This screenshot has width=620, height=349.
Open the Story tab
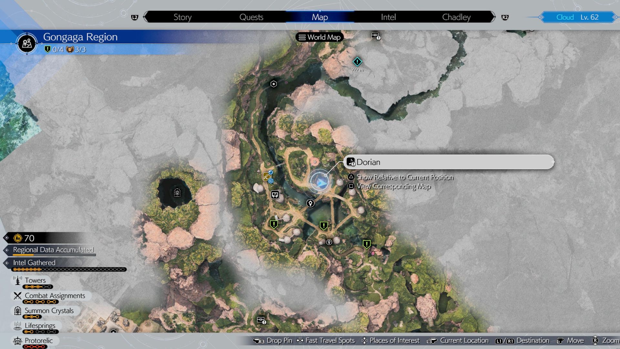[182, 17]
